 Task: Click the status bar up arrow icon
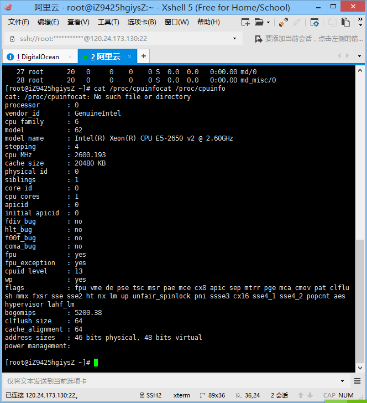point(301,395)
